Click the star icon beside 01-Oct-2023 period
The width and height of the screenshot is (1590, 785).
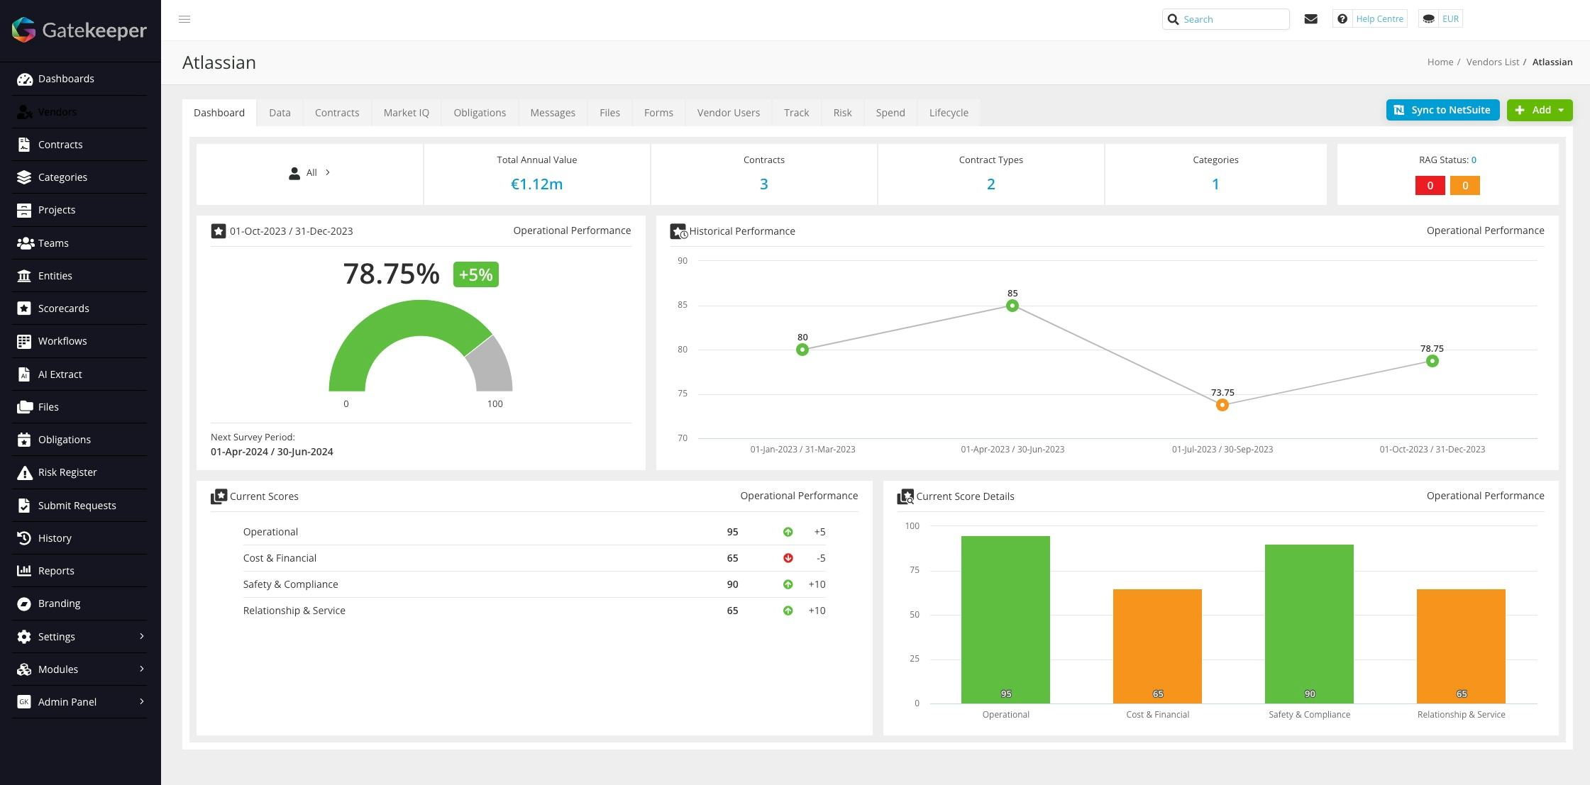pos(219,231)
